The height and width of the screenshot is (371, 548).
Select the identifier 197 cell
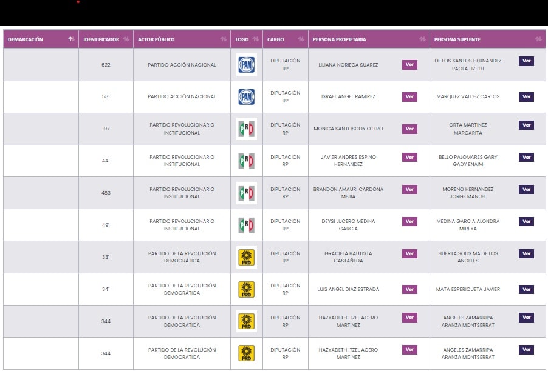coord(106,129)
